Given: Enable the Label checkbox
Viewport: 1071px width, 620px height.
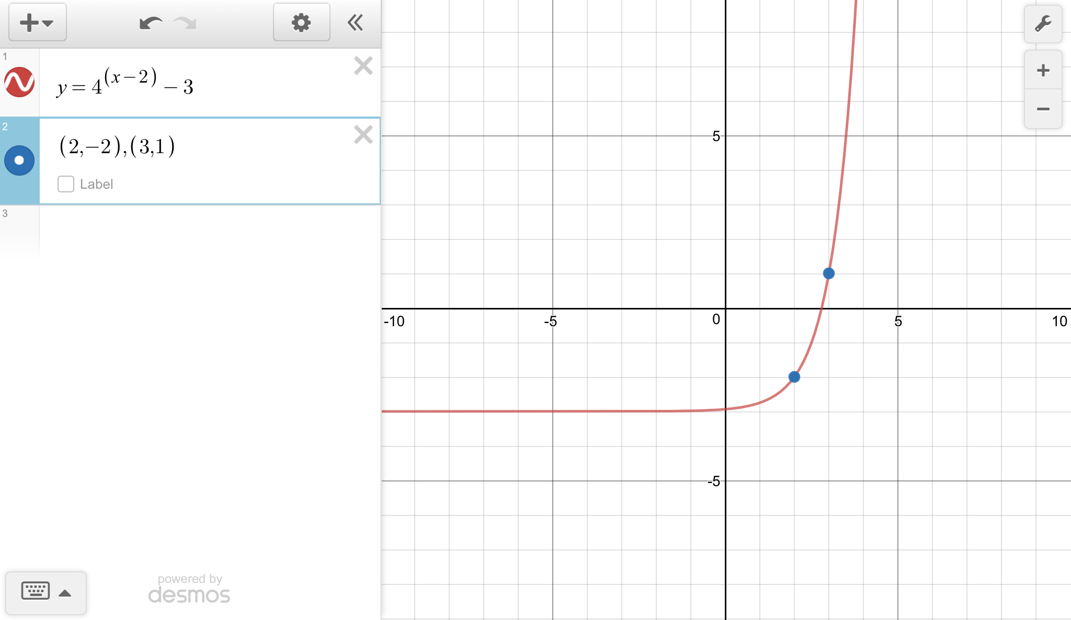Looking at the screenshot, I should pos(66,184).
